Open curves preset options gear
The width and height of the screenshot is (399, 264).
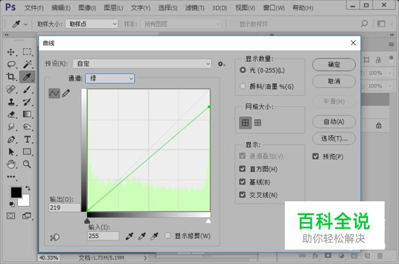tap(221, 64)
